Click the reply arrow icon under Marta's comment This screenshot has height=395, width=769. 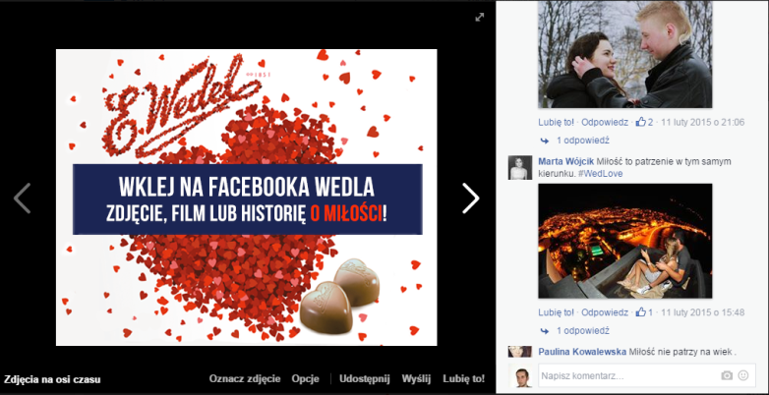(x=544, y=331)
